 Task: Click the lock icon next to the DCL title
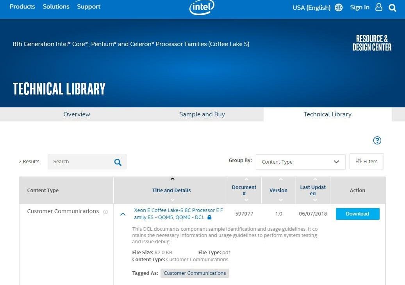click(209, 217)
